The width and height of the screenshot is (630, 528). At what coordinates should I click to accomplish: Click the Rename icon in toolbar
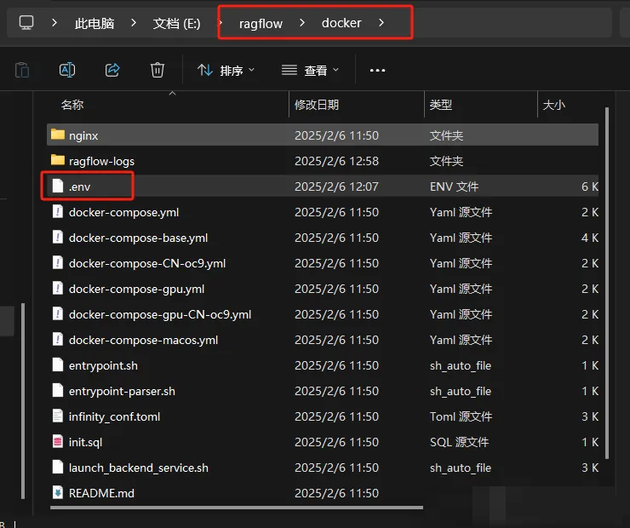point(67,70)
